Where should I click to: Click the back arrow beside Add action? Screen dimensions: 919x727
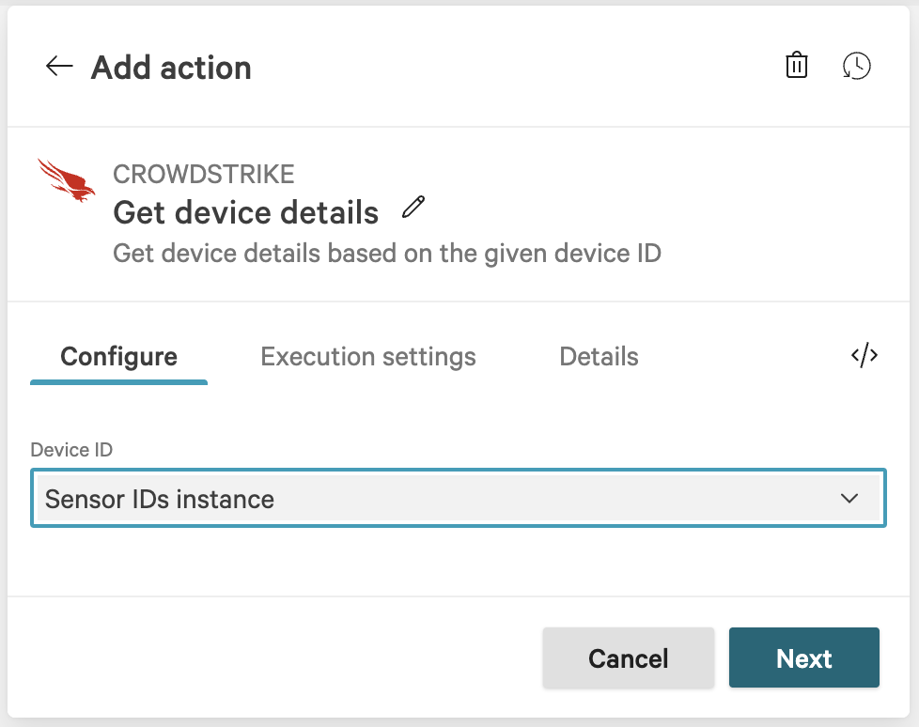coord(59,66)
